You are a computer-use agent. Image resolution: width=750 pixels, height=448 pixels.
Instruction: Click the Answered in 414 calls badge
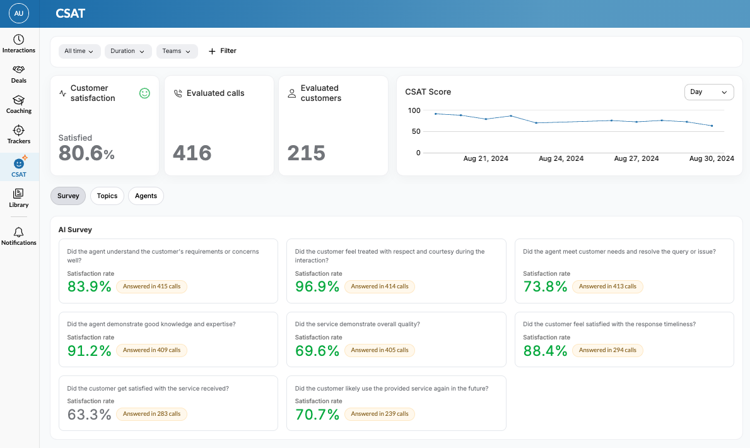[x=380, y=286]
